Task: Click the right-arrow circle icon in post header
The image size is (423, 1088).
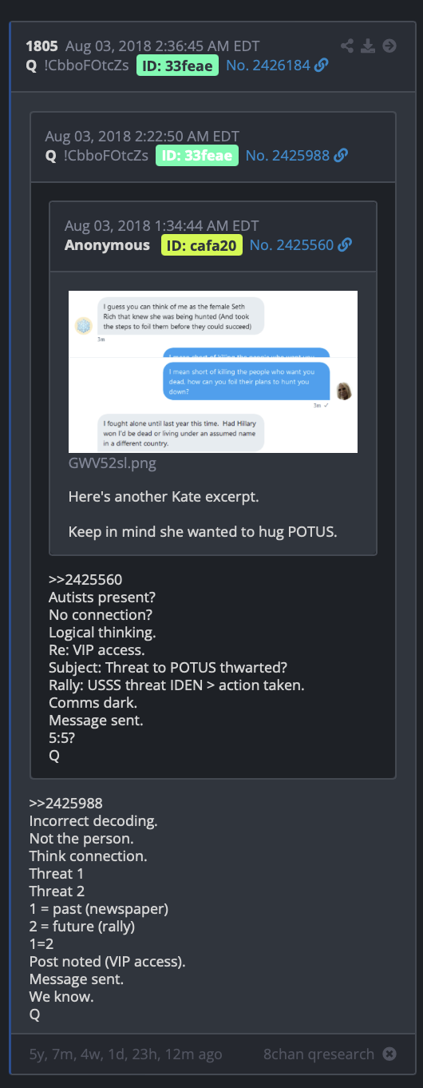Action: [389, 46]
